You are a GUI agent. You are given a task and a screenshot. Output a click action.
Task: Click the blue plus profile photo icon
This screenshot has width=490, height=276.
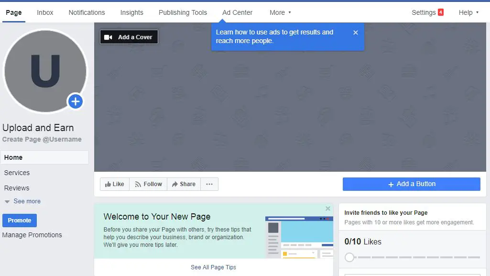[76, 101]
